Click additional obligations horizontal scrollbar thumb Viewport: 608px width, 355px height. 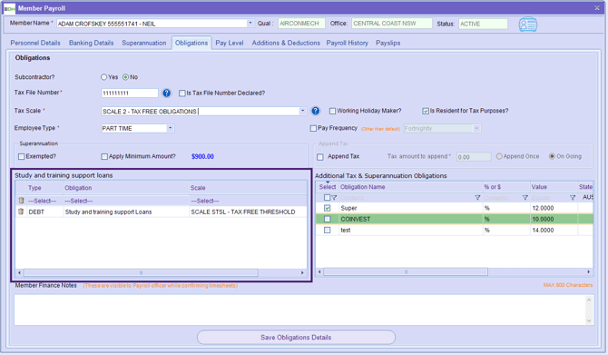point(406,272)
